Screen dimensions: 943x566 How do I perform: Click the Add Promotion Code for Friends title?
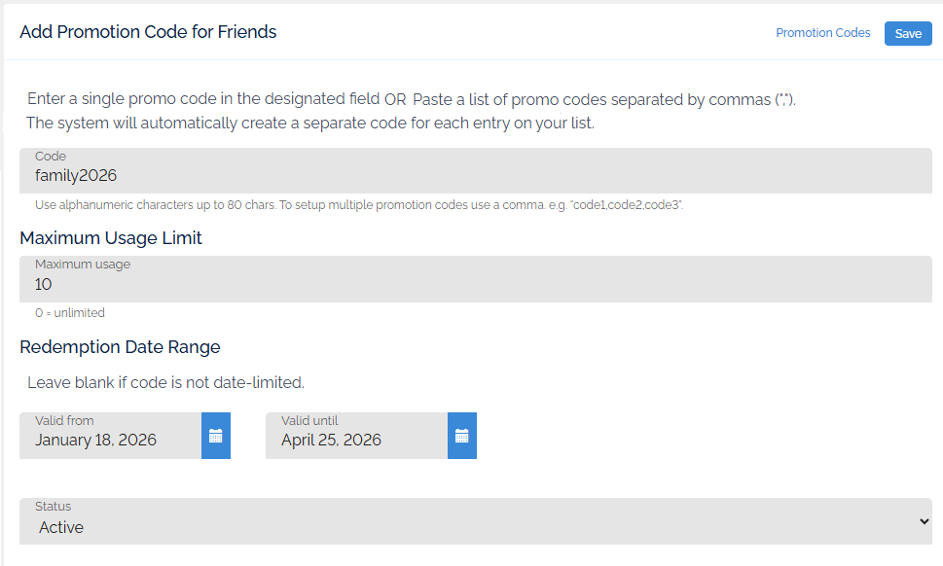click(x=148, y=32)
